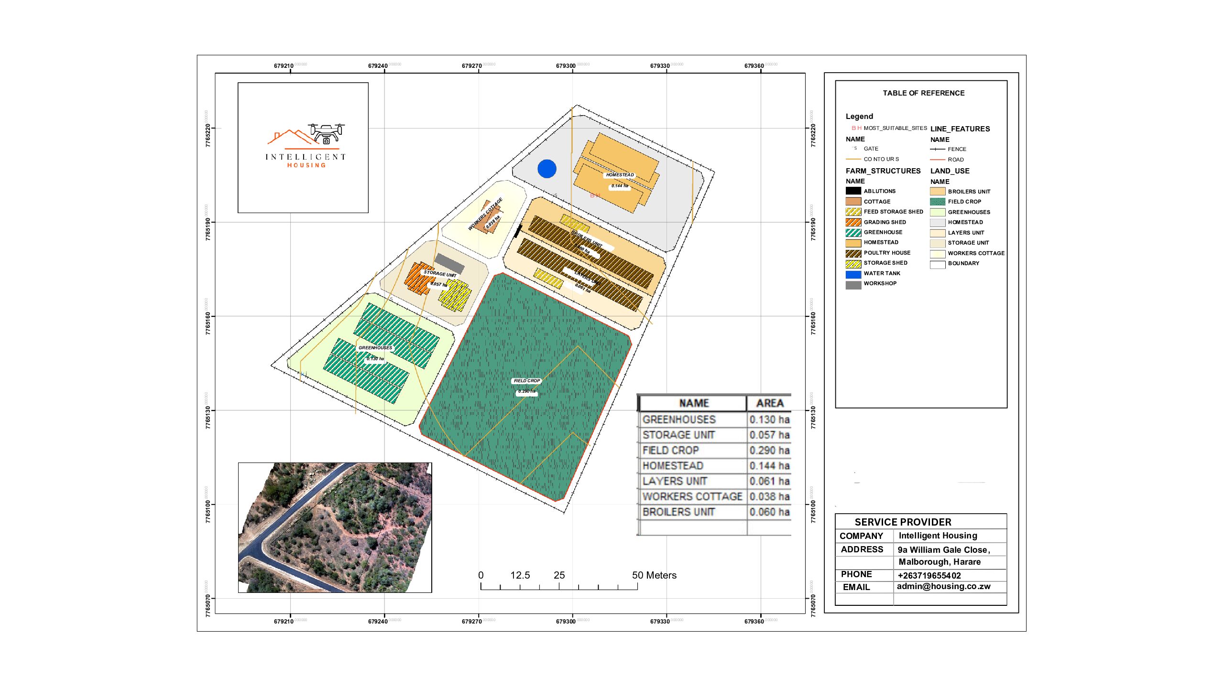This screenshot has width=1224, height=688.
Task: Click the FIELD CROP row in area table
Action: point(715,450)
